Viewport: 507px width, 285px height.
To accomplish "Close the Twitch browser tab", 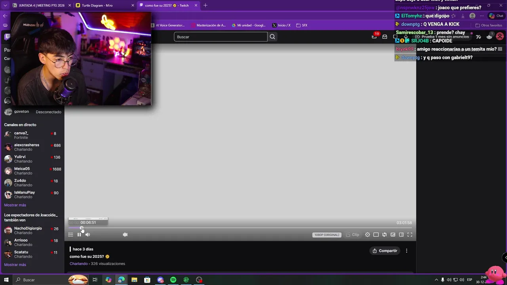I will 196,6.
